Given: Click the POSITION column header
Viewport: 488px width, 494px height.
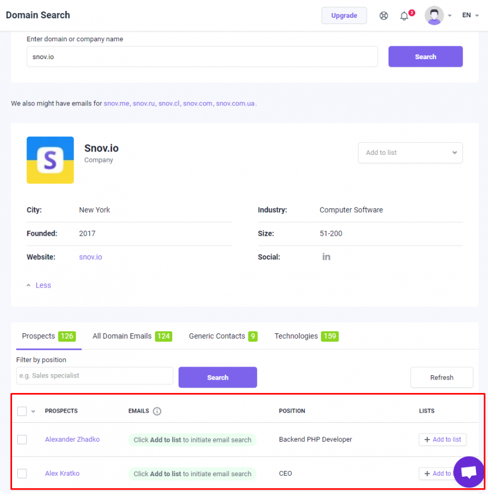Looking at the screenshot, I should pyautogui.click(x=292, y=411).
